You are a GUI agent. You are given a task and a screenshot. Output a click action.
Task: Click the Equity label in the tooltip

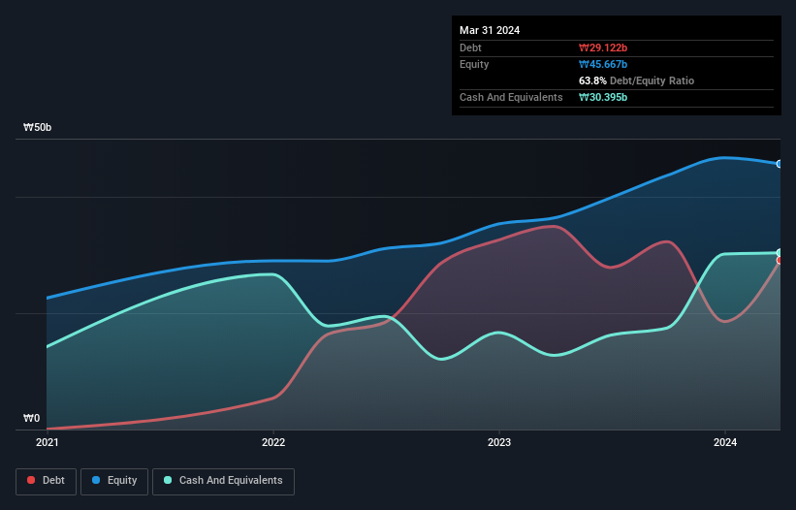(x=474, y=64)
